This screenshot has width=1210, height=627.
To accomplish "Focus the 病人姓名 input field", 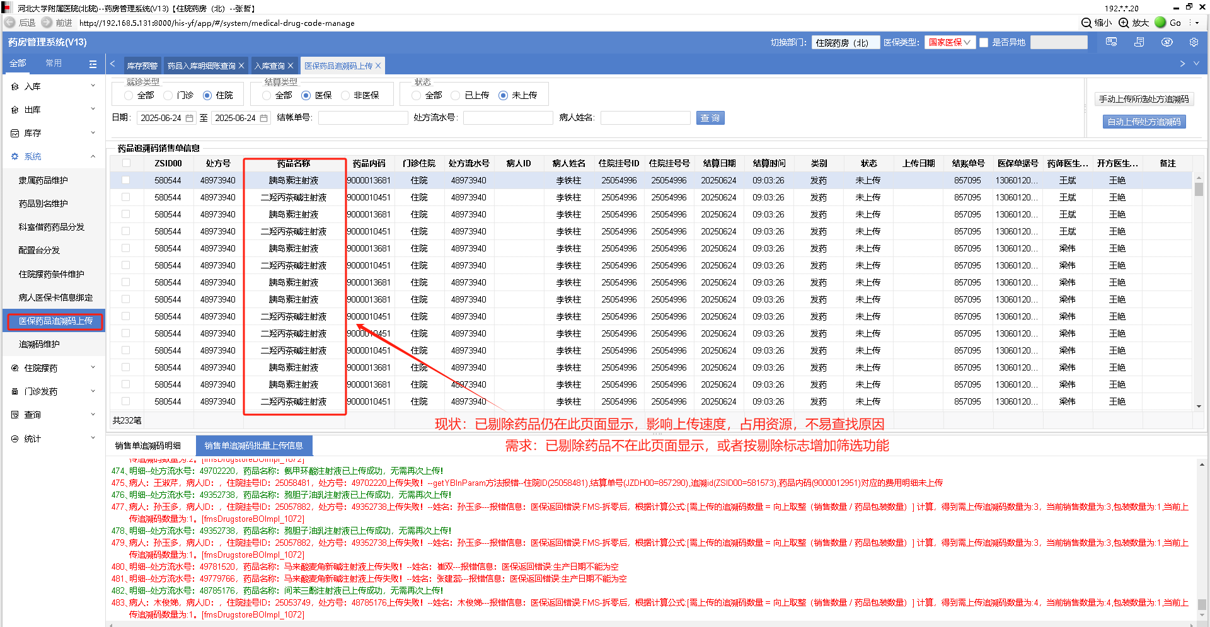I will point(645,118).
